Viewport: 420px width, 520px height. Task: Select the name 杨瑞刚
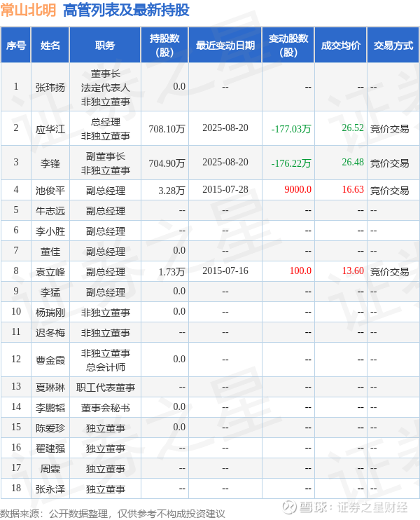50,313
